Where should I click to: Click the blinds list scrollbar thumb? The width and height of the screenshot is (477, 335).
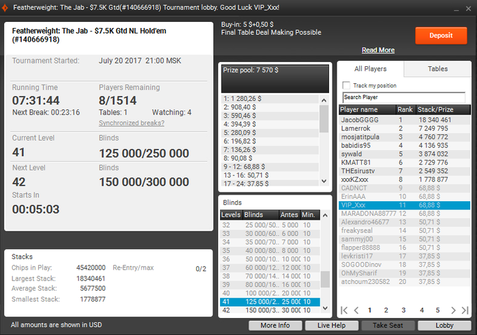tap(325, 279)
